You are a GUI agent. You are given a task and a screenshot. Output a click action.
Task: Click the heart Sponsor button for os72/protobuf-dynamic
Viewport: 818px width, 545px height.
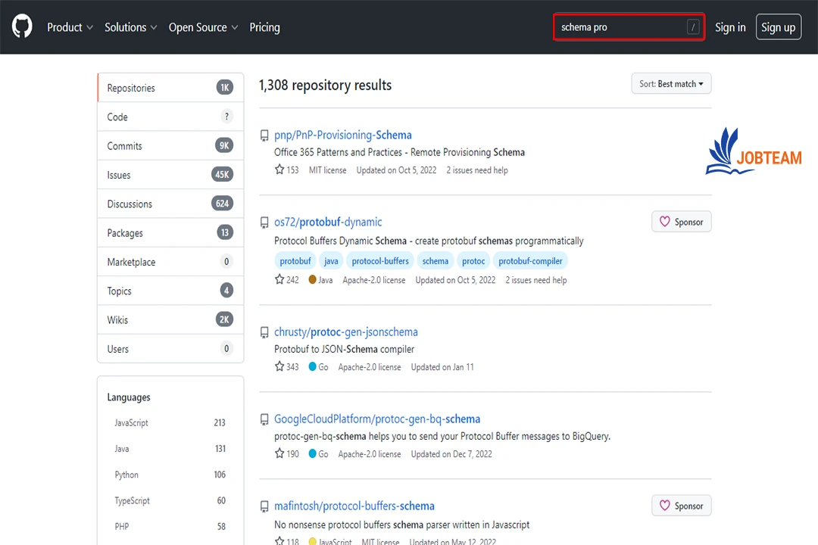pyautogui.click(x=681, y=222)
